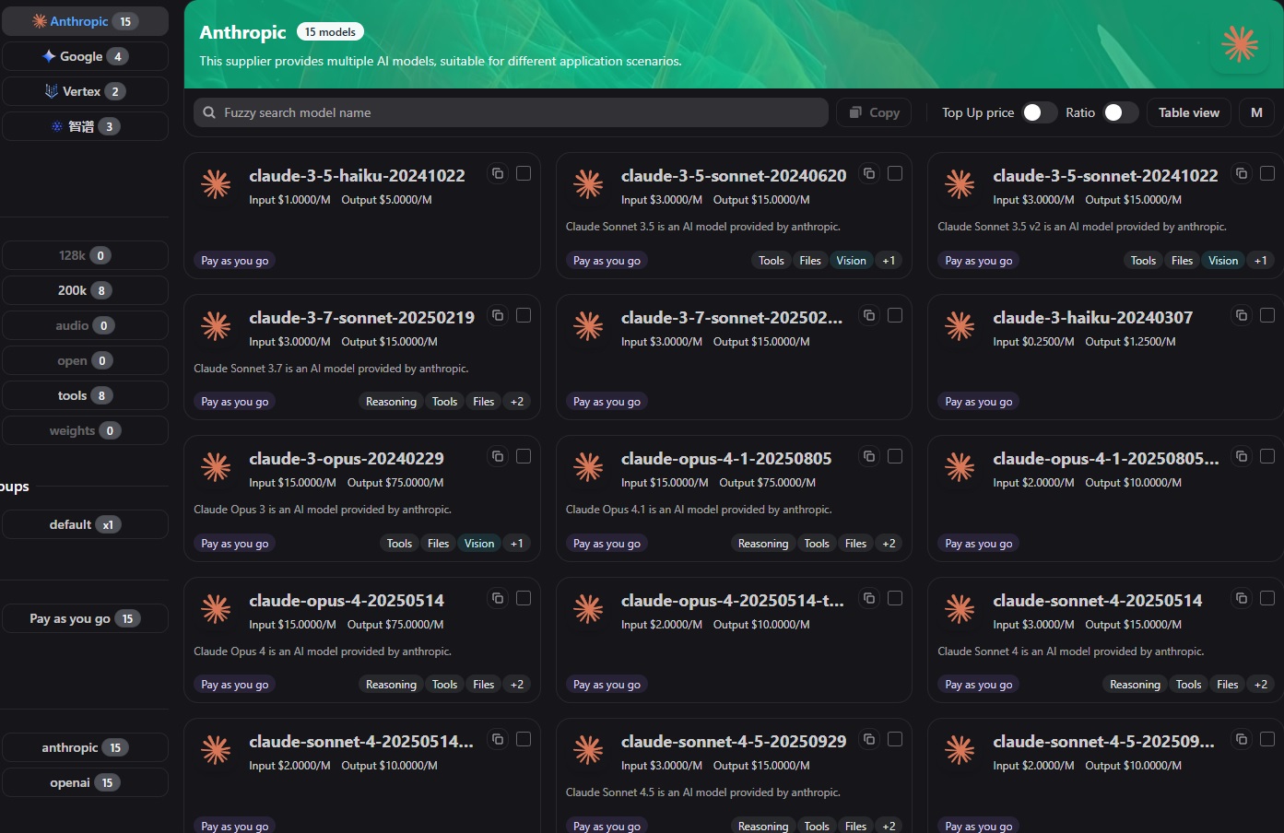This screenshot has height=833, width=1284.
Task: Select the claude-sonnet-4-5-20250929 checkbox
Action: (x=895, y=739)
